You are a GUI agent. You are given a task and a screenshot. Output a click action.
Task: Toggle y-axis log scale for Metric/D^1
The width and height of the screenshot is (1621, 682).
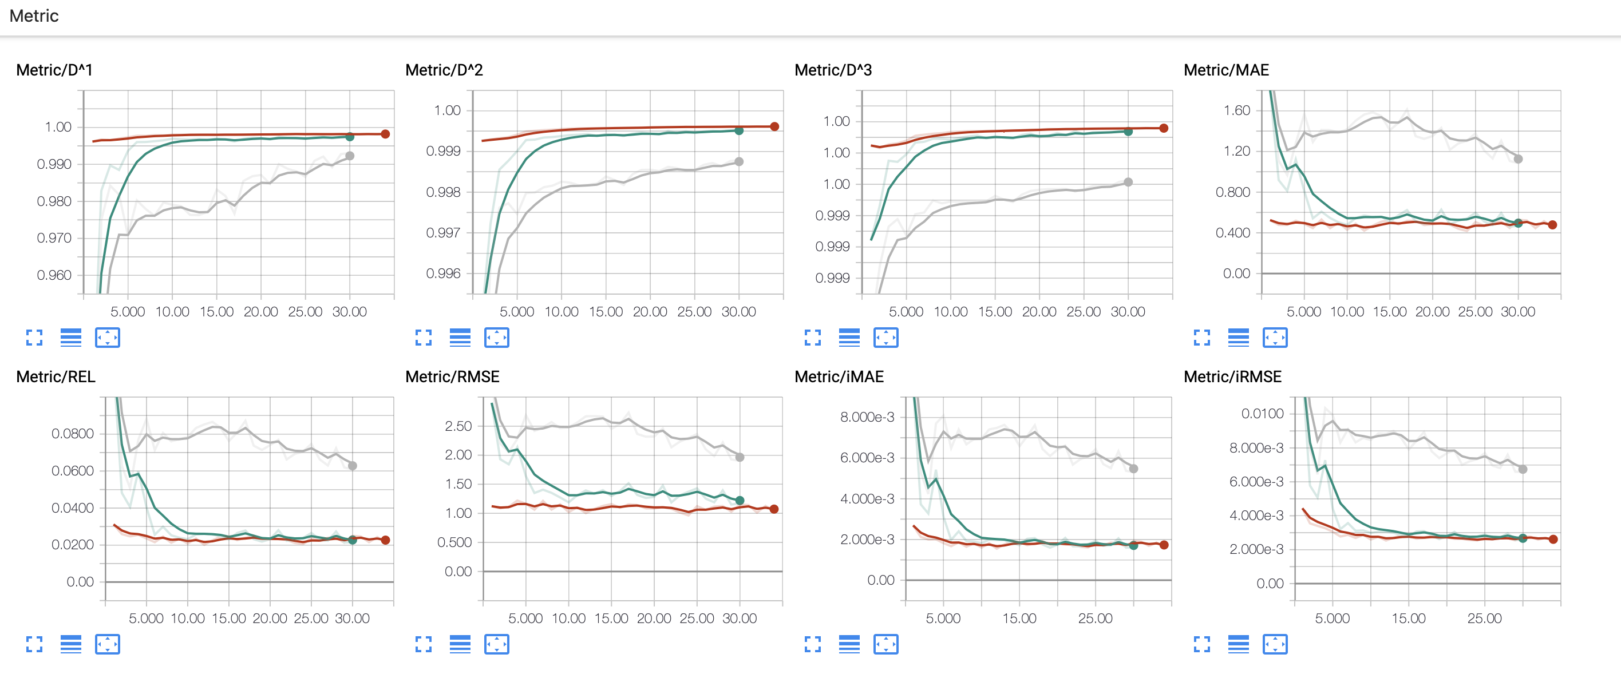coord(70,338)
